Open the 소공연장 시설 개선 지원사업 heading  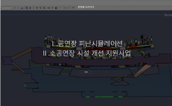(x=87, y=53)
